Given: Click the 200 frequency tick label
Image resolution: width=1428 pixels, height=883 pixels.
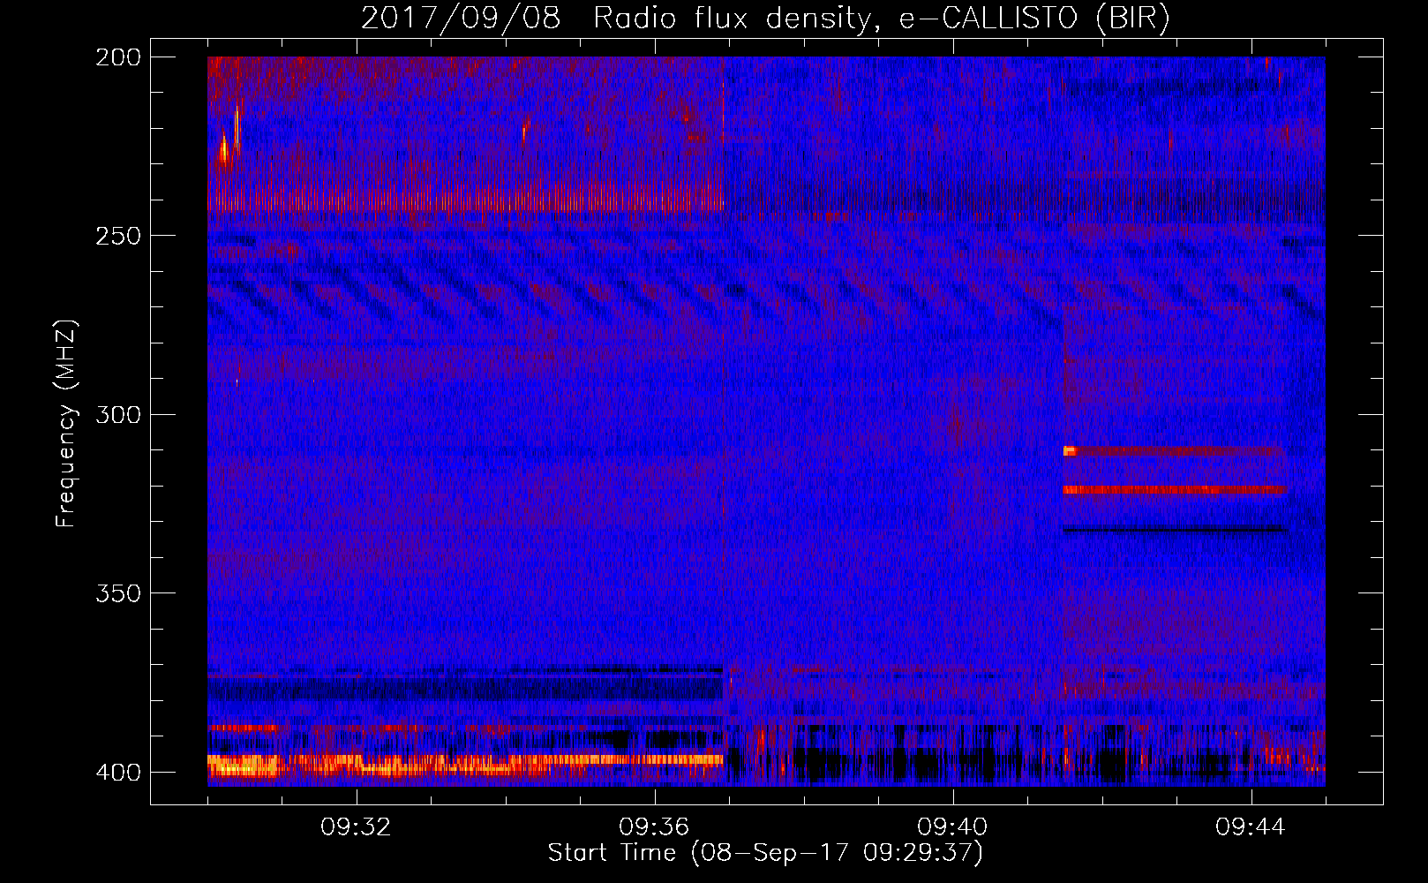Looking at the screenshot, I should pyautogui.click(x=118, y=57).
